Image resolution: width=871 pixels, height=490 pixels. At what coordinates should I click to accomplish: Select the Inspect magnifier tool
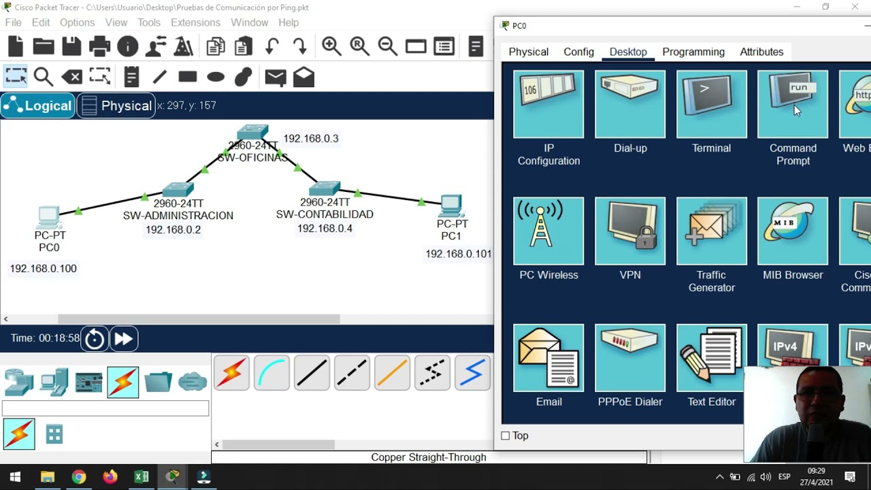[43, 77]
